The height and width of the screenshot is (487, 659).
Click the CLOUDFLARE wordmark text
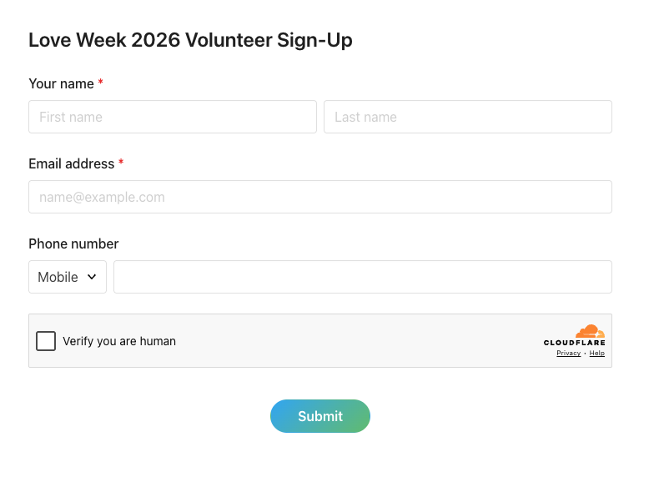coord(574,343)
